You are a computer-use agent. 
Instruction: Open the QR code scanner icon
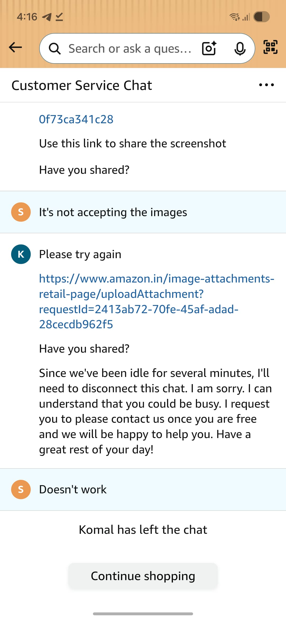[x=271, y=48]
